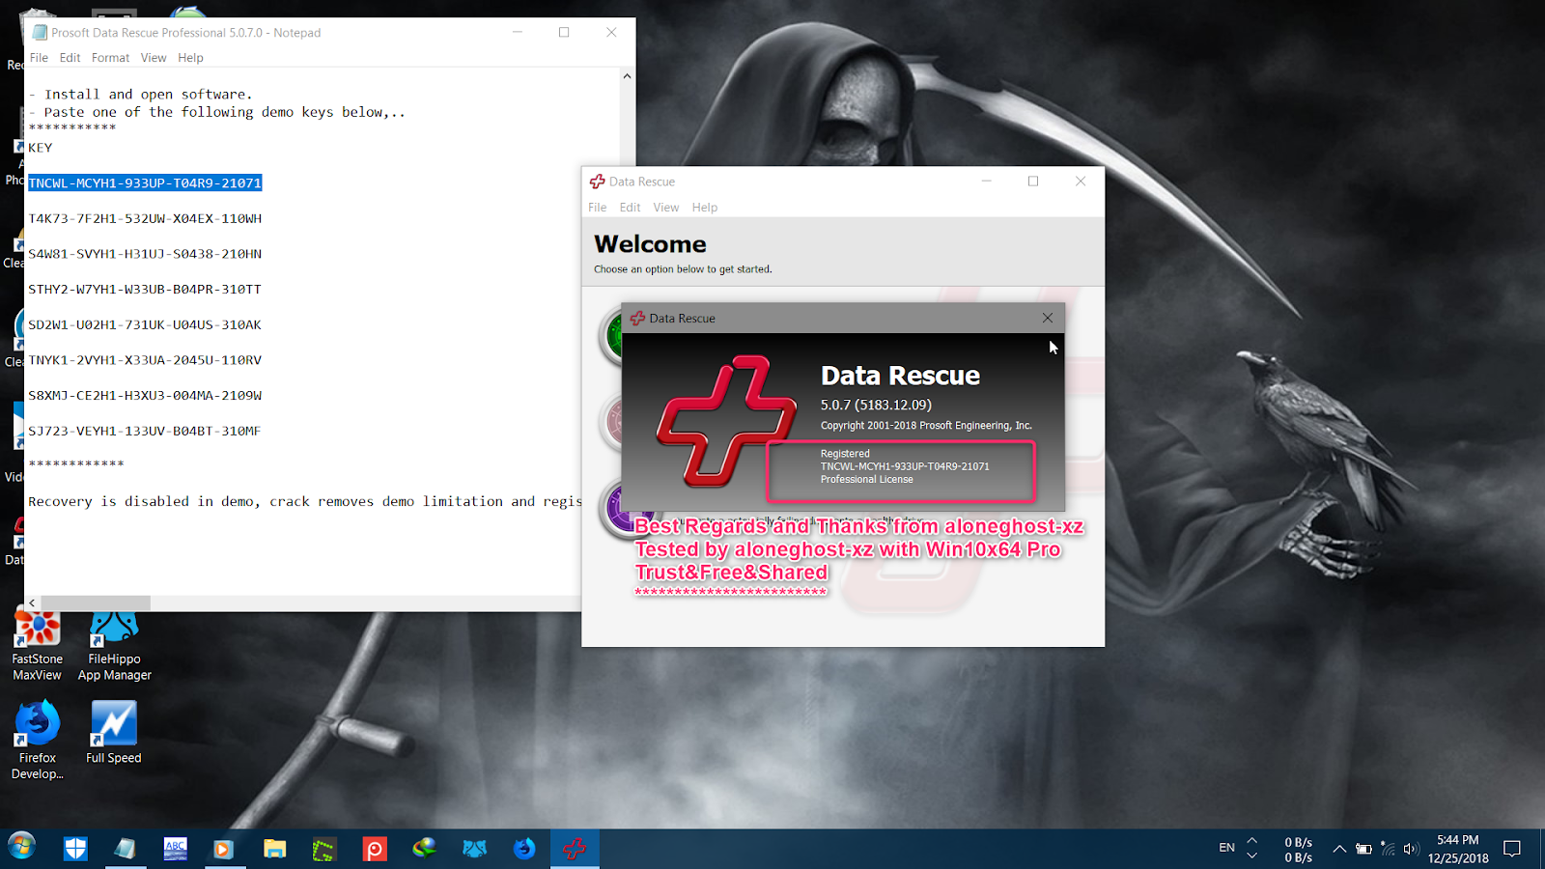Image resolution: width=1545 pixels, height=869 pixels.
Task: Open the blue bear-faces app in taskbar
Action: (475, 849)
